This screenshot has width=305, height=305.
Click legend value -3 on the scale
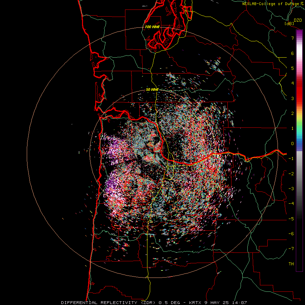point(291,189)
